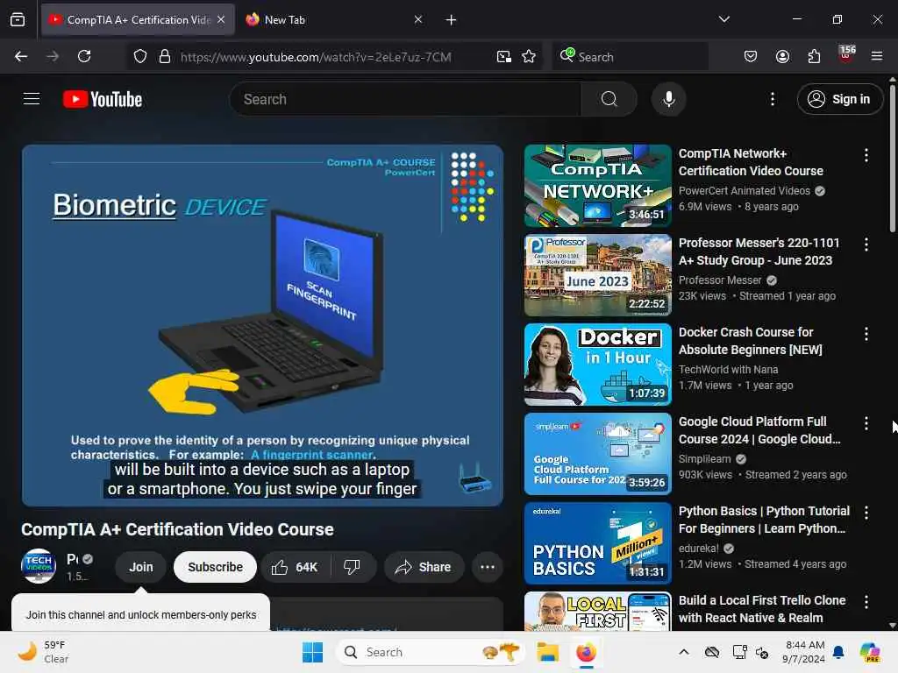Open more actions ellipsis under video

coord(488,567)
